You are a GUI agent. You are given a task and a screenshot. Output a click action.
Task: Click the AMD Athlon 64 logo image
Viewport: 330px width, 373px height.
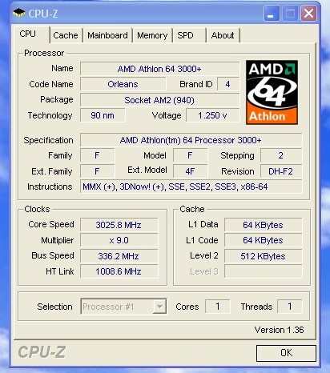(272, 92)
